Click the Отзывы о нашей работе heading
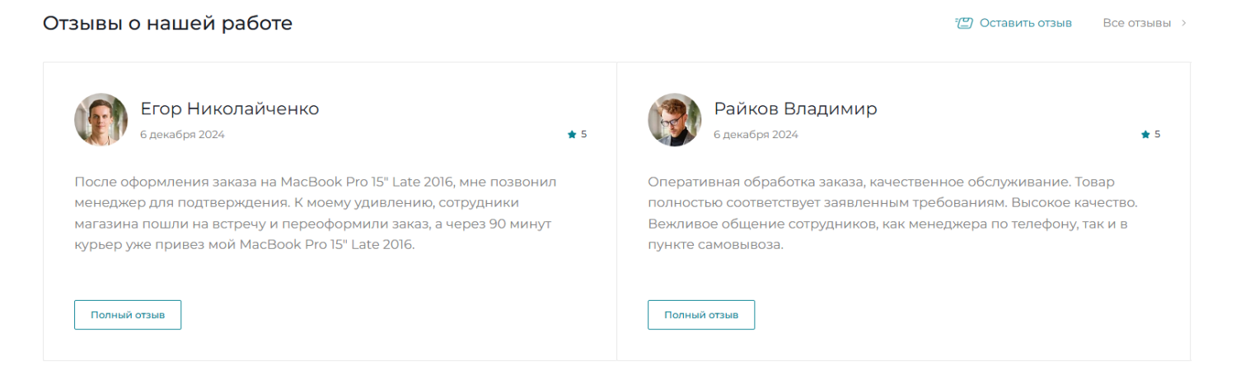The width and height of the screenshot is (1236, 374). coord(167,23)
